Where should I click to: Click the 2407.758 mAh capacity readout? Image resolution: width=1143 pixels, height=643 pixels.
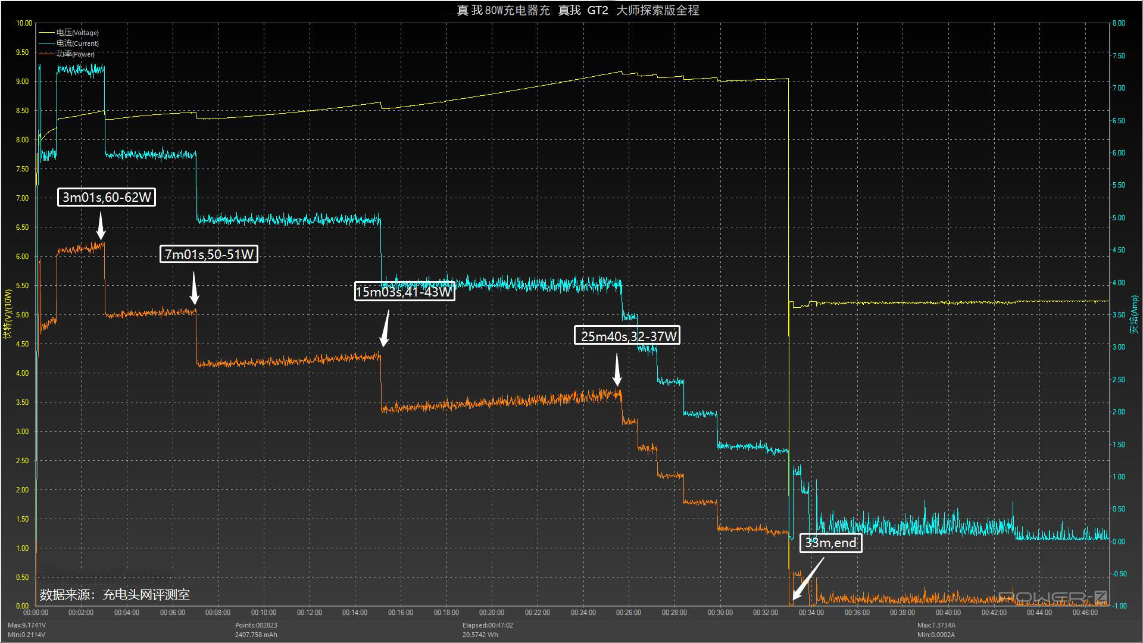coord(256,635)
